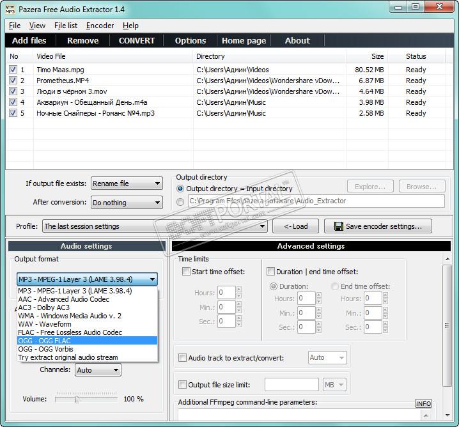459x427 pixels.
Task: Click scroll-down arrow of Advanced settings
Action: tap(447, 415)
